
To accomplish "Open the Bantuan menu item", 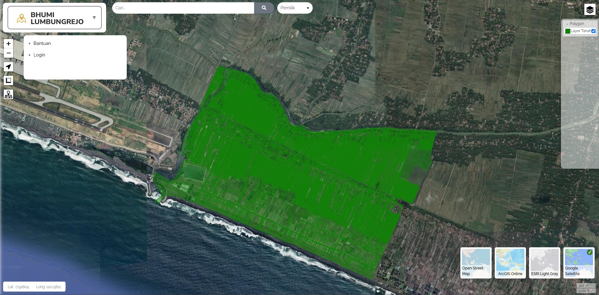I will (42, 43).
